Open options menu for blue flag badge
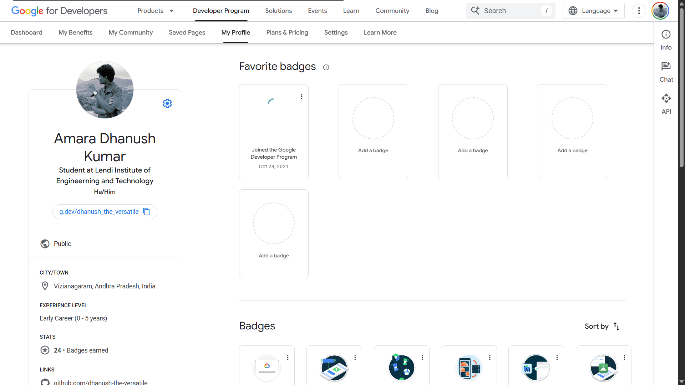This screenshot has width=685, height=385. (x=355, y=358)
